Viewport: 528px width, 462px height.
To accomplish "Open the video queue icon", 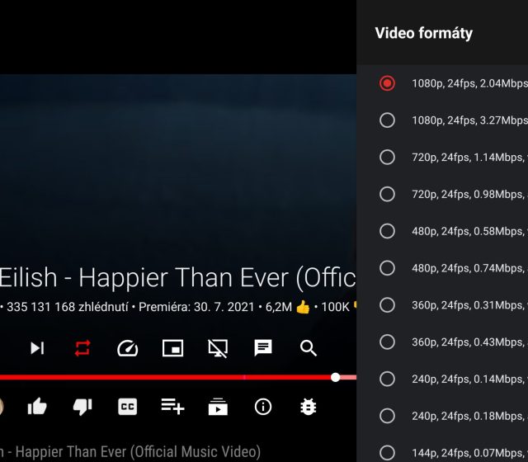I will [x=218, y=406].
